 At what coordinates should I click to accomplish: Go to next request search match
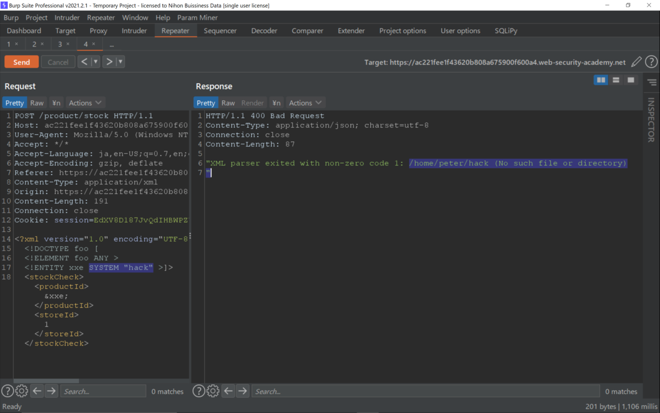(51, 391)
